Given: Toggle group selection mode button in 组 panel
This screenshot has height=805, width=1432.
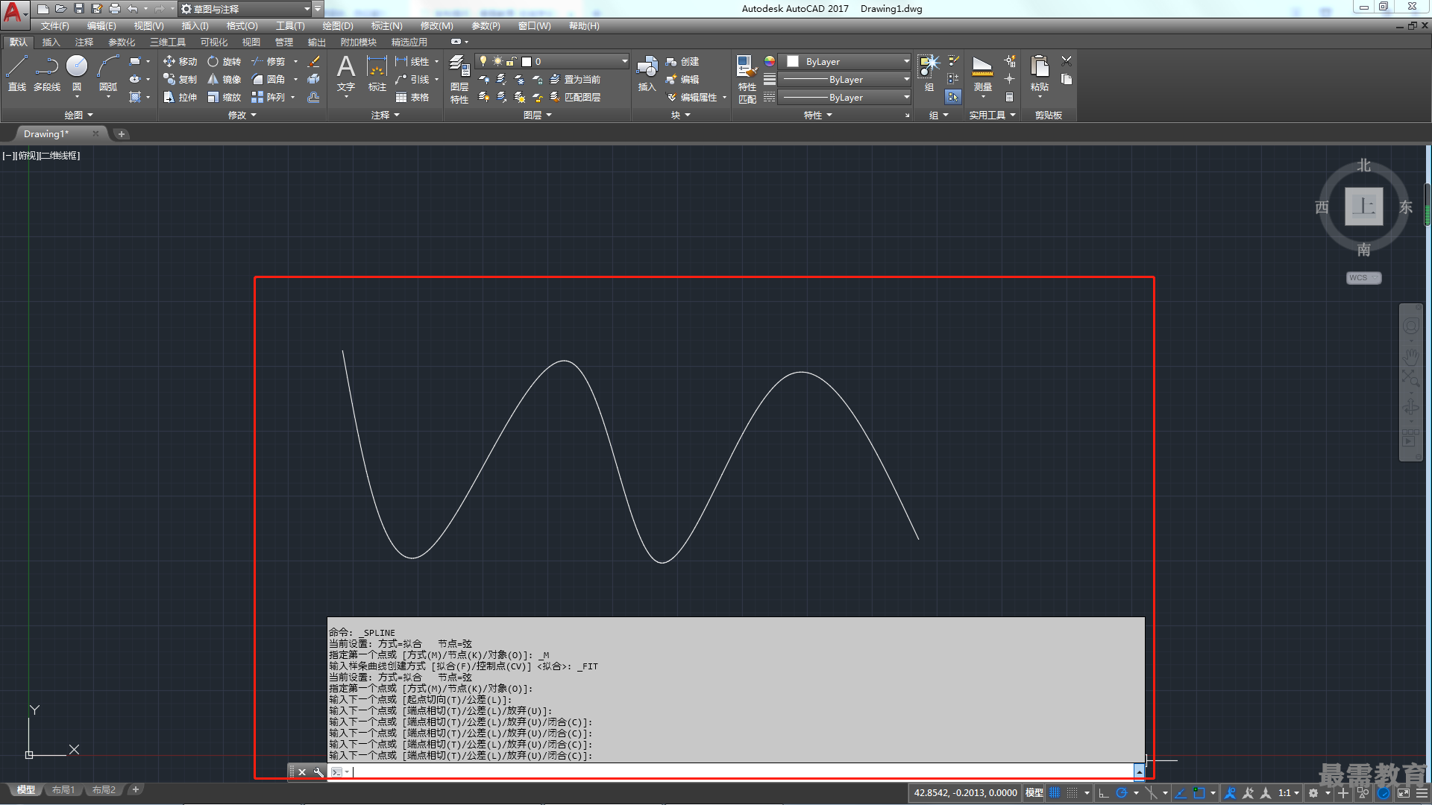Looking at the screenshot, I should (x=953, y=97).
